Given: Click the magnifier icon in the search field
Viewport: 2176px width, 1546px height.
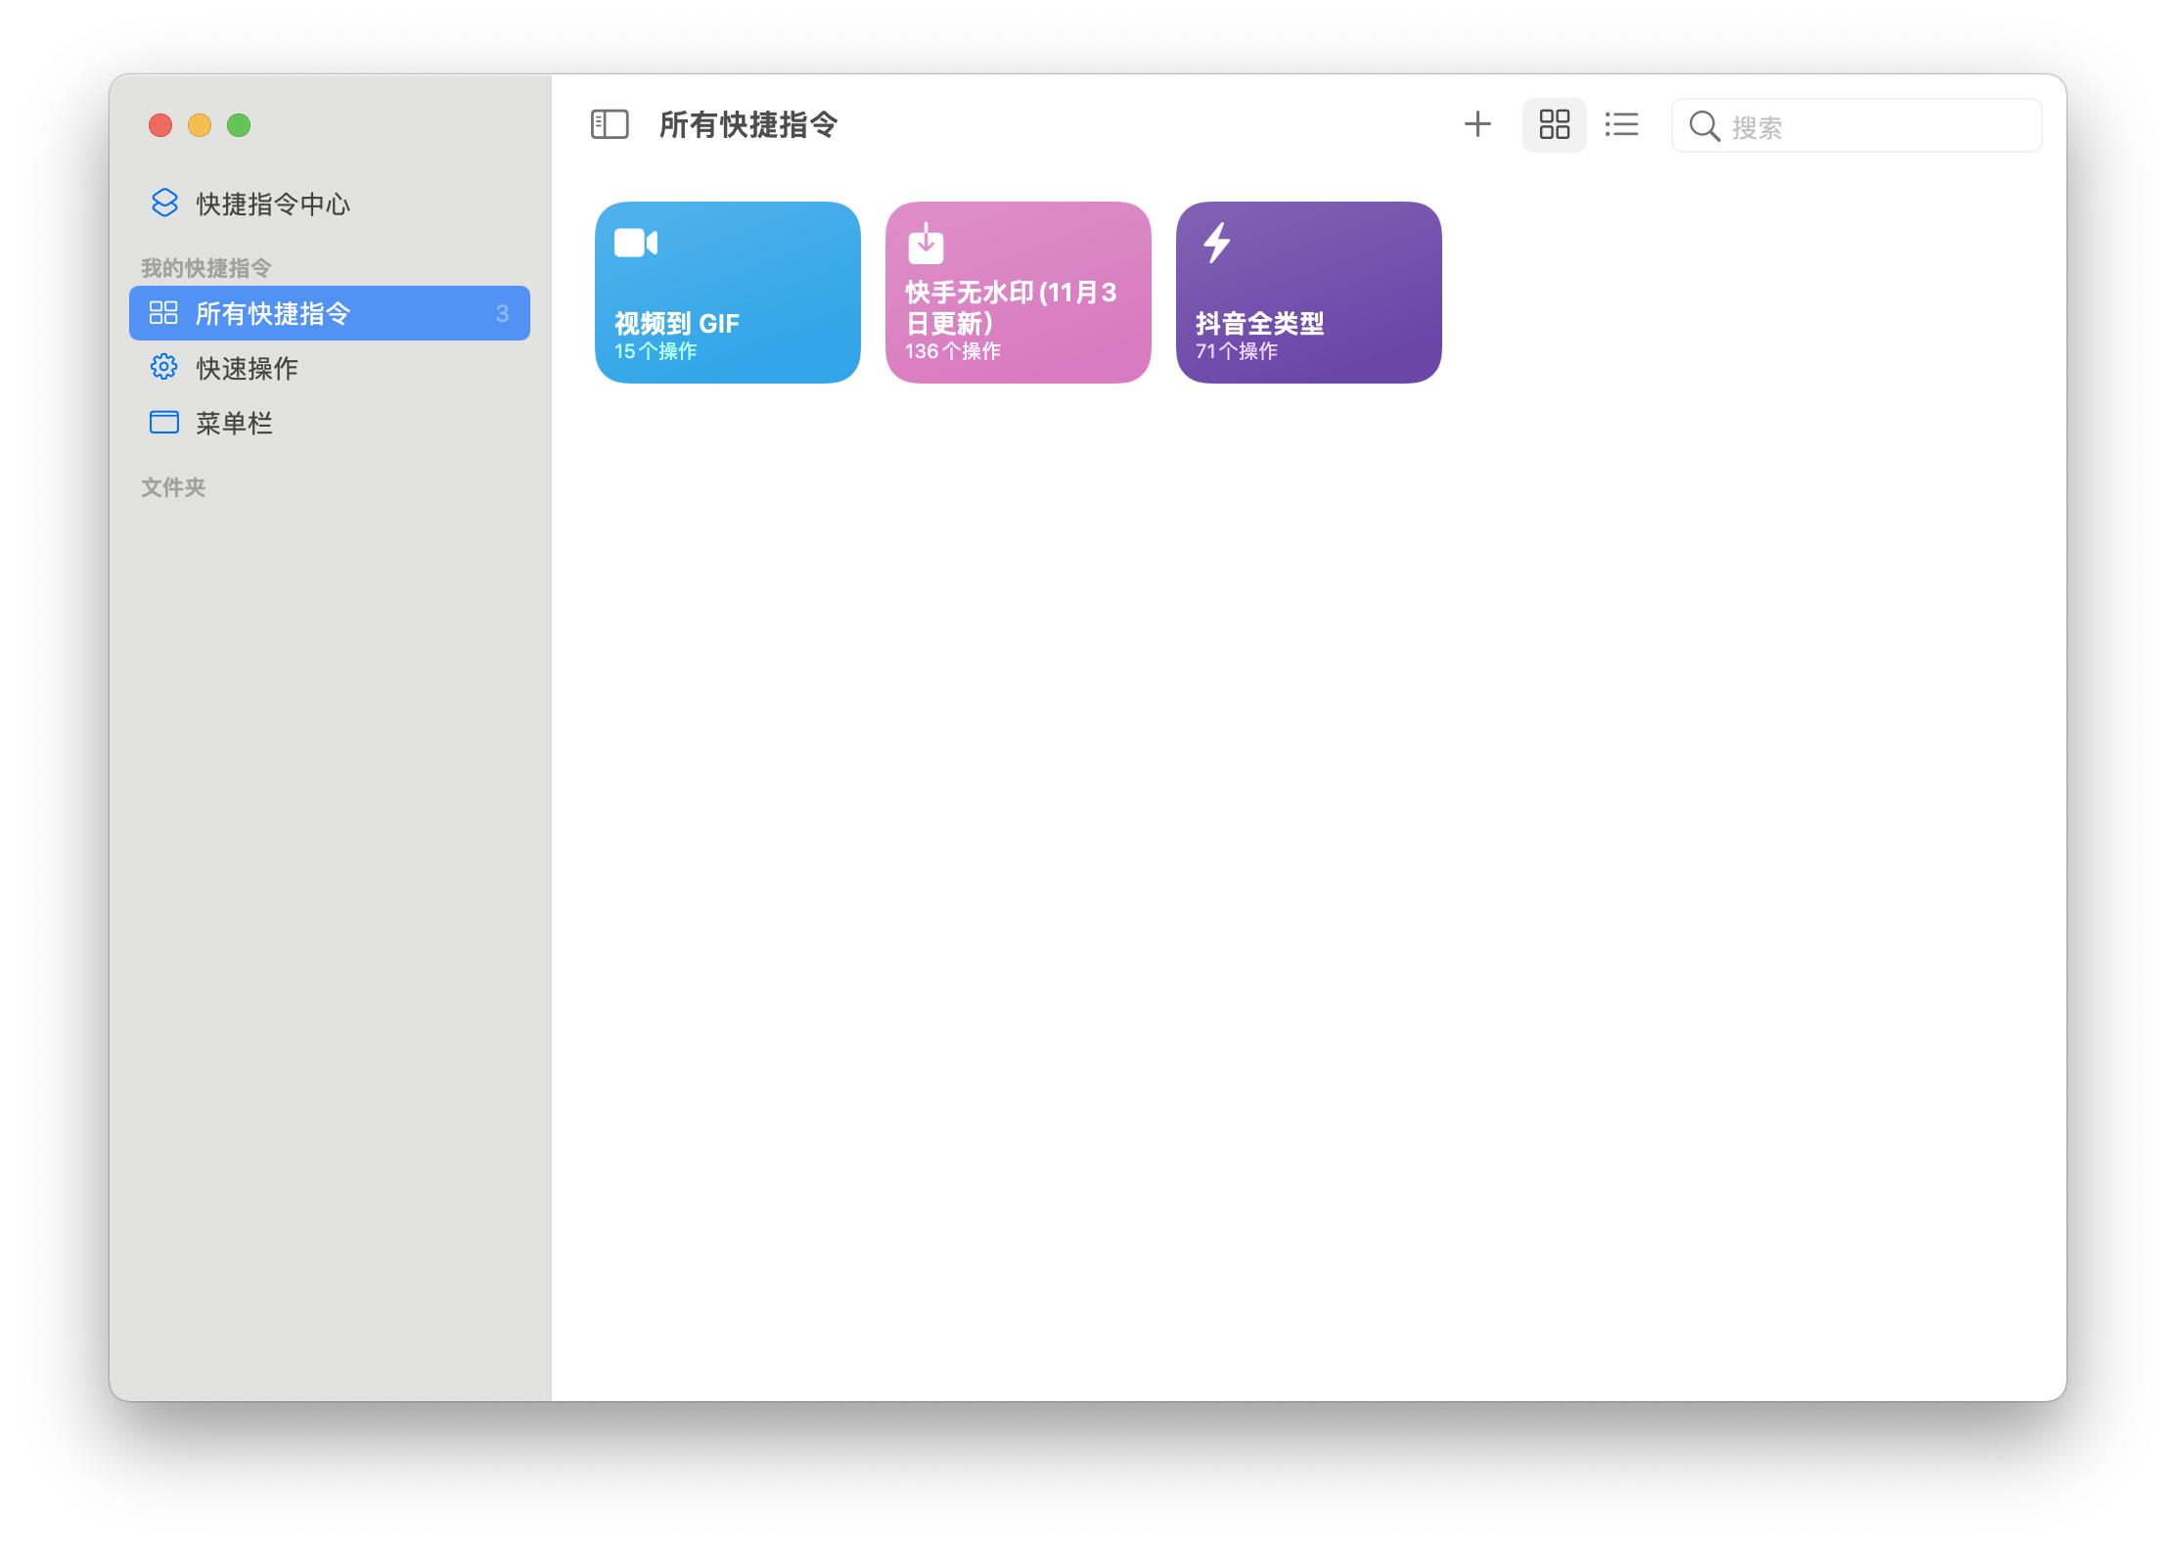Looking at the screenshot, I should pyautogui.click(x=1705, y=125).
